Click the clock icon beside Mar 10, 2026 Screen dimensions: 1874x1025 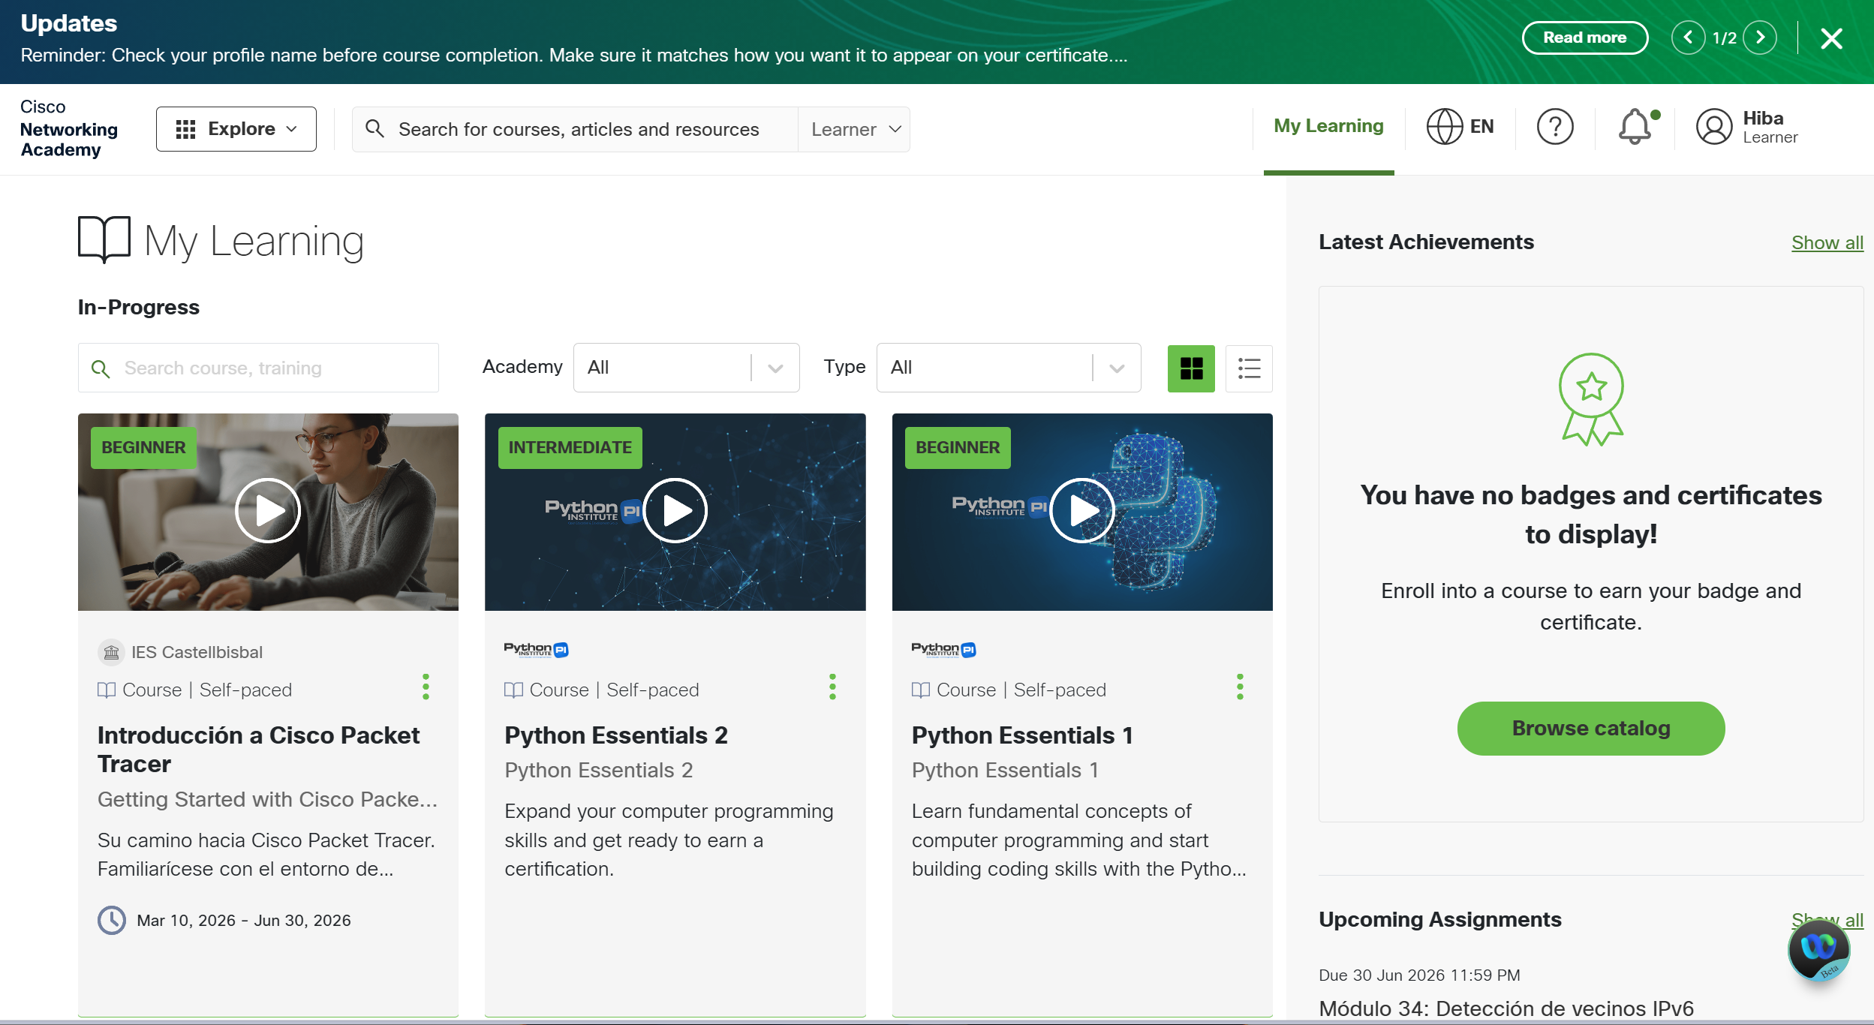112,920
